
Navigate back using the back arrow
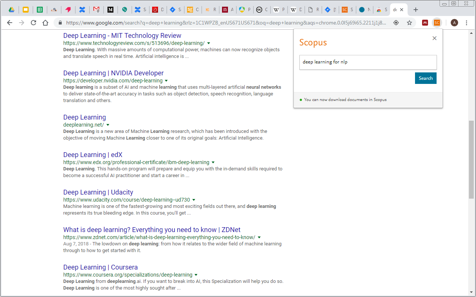pyautogui.click(x=10, y=23)
